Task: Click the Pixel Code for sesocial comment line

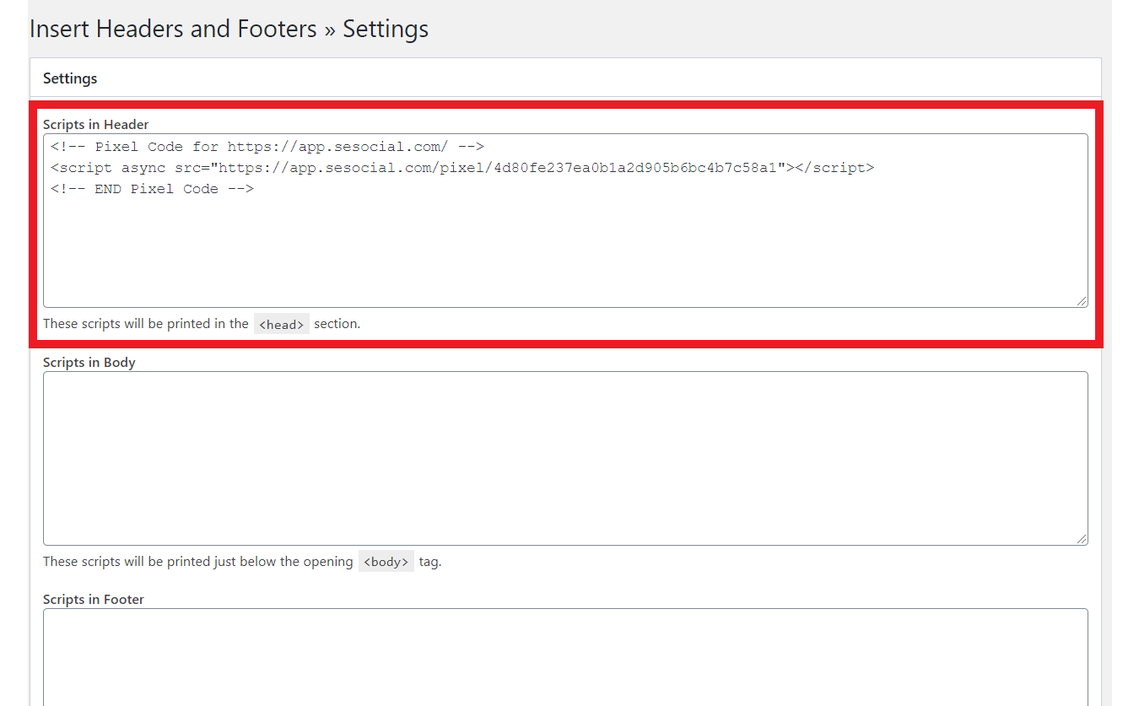Action: (267, 147)
